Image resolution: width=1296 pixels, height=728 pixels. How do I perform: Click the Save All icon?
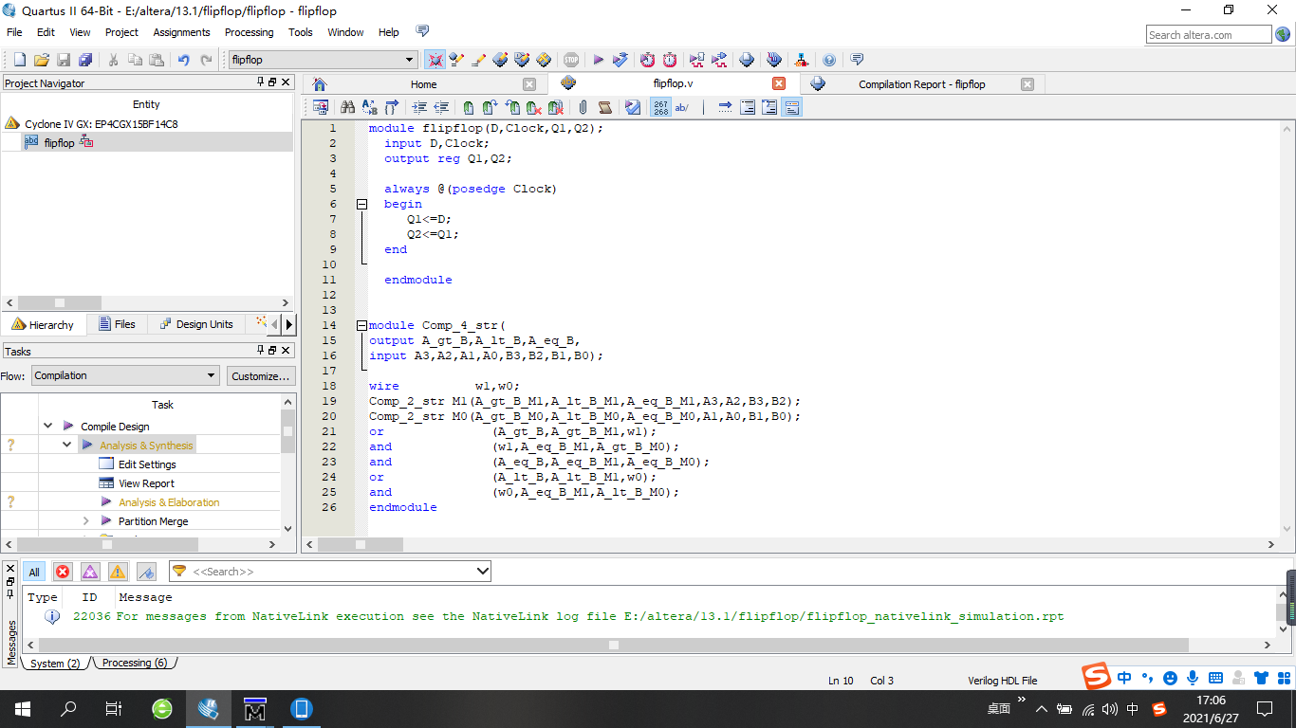click(x=85, y=60)
